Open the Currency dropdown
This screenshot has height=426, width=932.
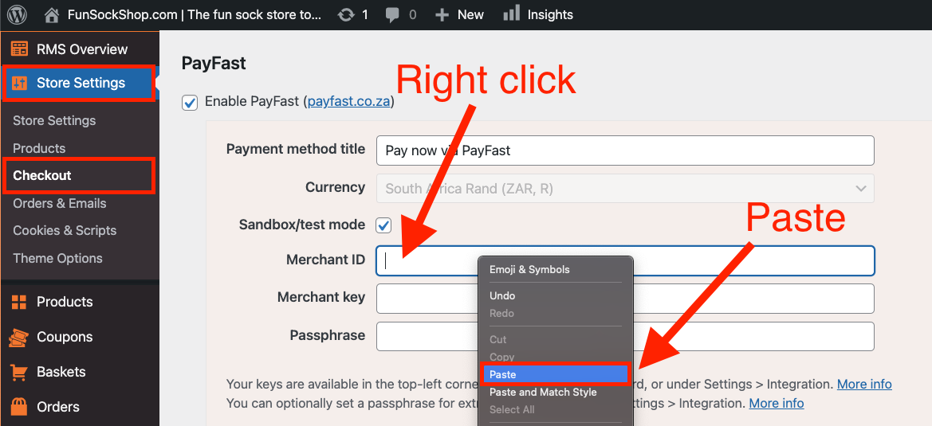pyautogui.click(x=625, y=188)
